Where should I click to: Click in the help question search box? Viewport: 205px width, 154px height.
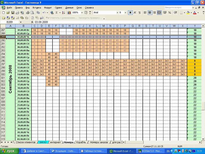[x=178, y=8]
